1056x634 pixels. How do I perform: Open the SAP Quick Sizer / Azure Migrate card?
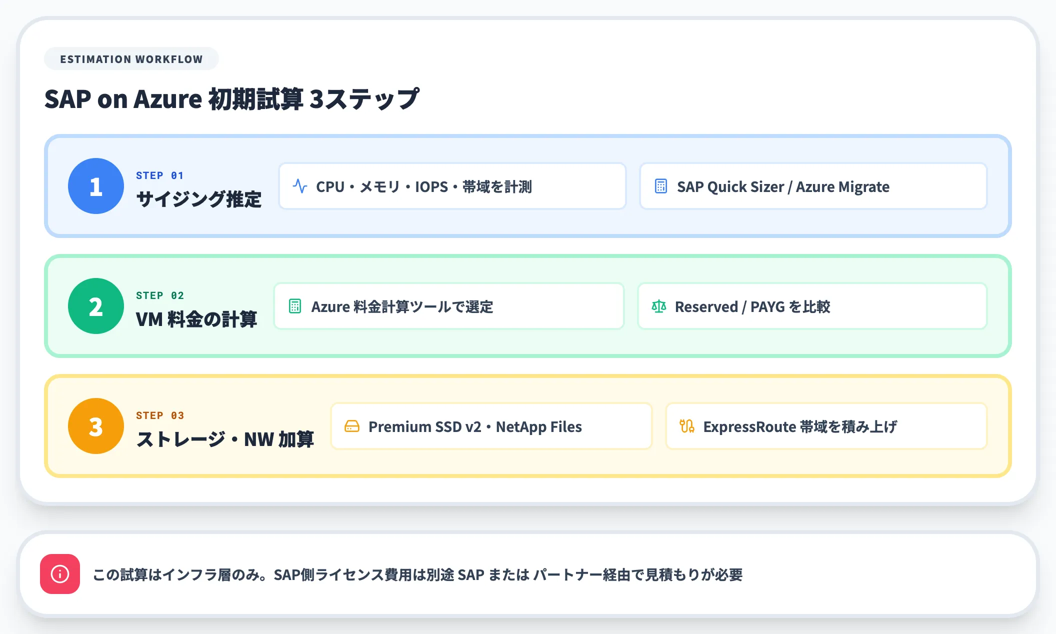pos(813,186)
